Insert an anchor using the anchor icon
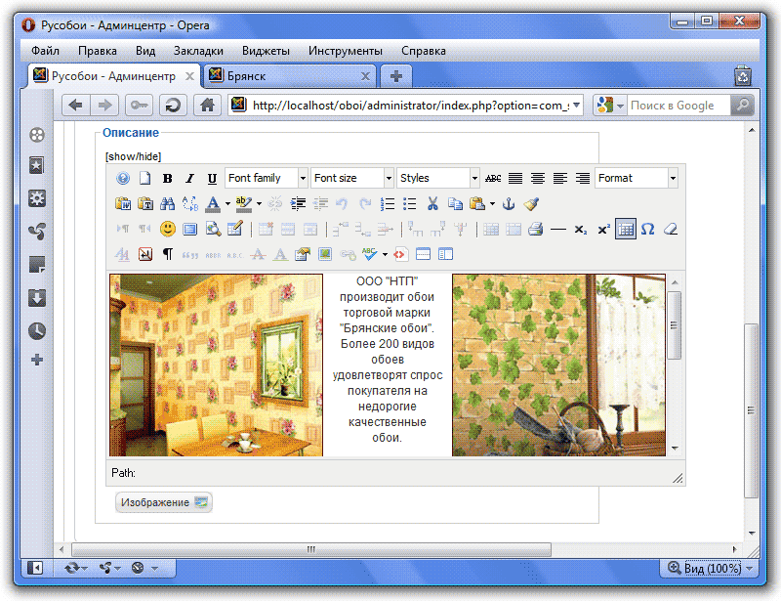This screenshot has width=781, height=601. pyautogui.click(x=508, y=204)
